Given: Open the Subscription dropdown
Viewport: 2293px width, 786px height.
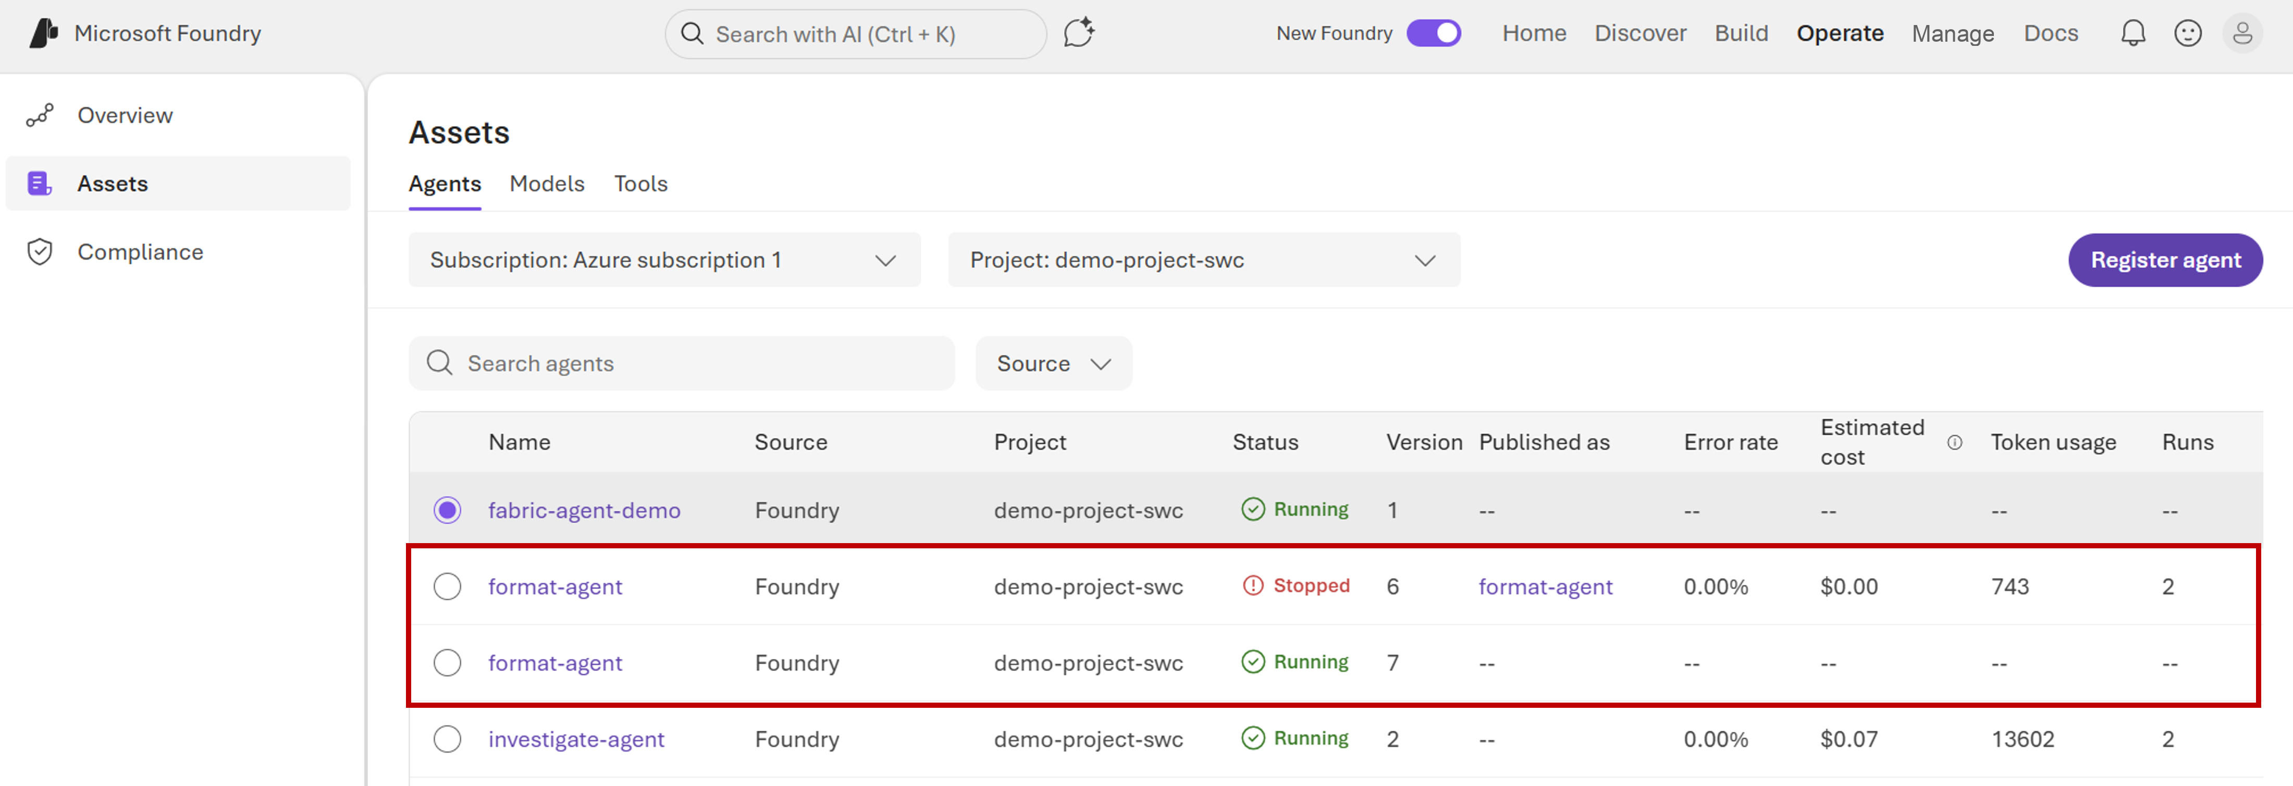Looking at the screenshot, I should [x=664, y=260].
